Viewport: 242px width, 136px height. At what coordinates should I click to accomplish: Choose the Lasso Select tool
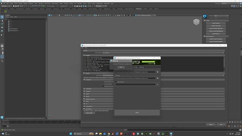2,21
